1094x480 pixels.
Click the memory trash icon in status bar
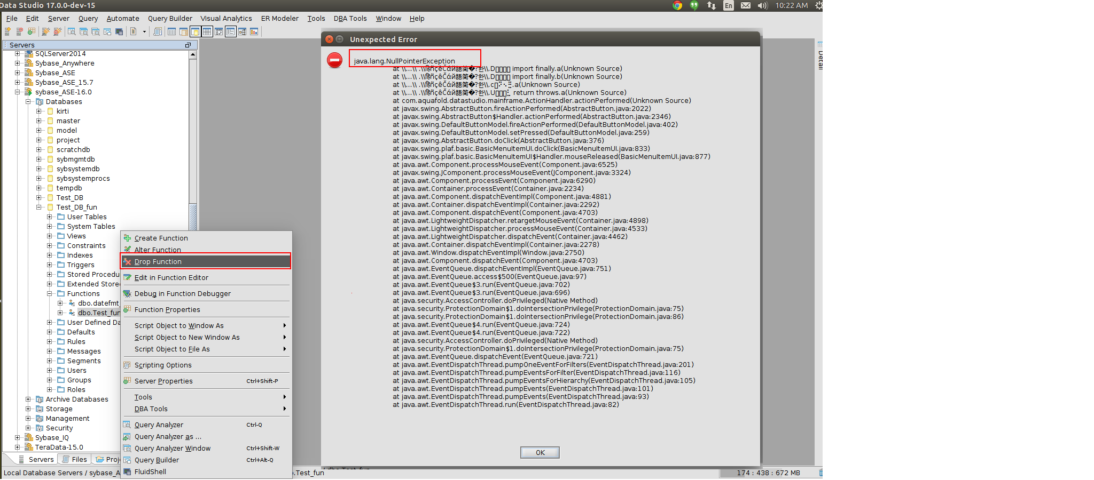pos(820,473)
